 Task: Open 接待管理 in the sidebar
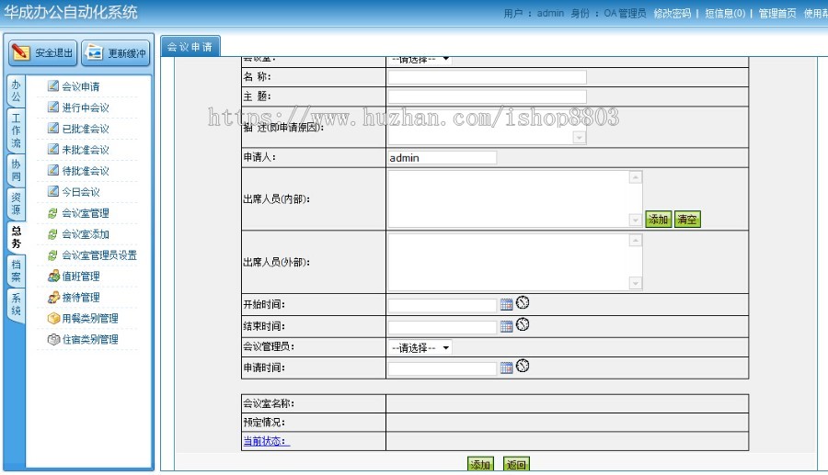click(x=81, y=298)
